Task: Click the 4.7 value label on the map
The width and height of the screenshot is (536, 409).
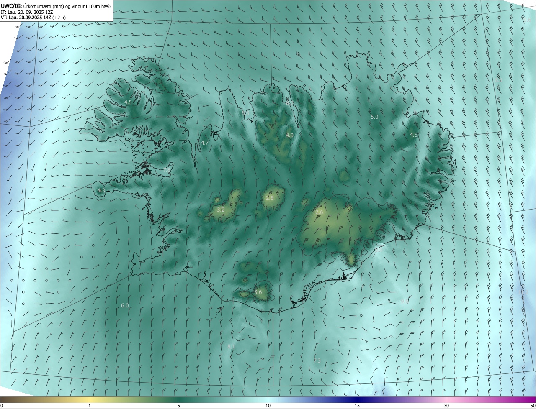Action: pyautogui.click(x=205, y=143)
